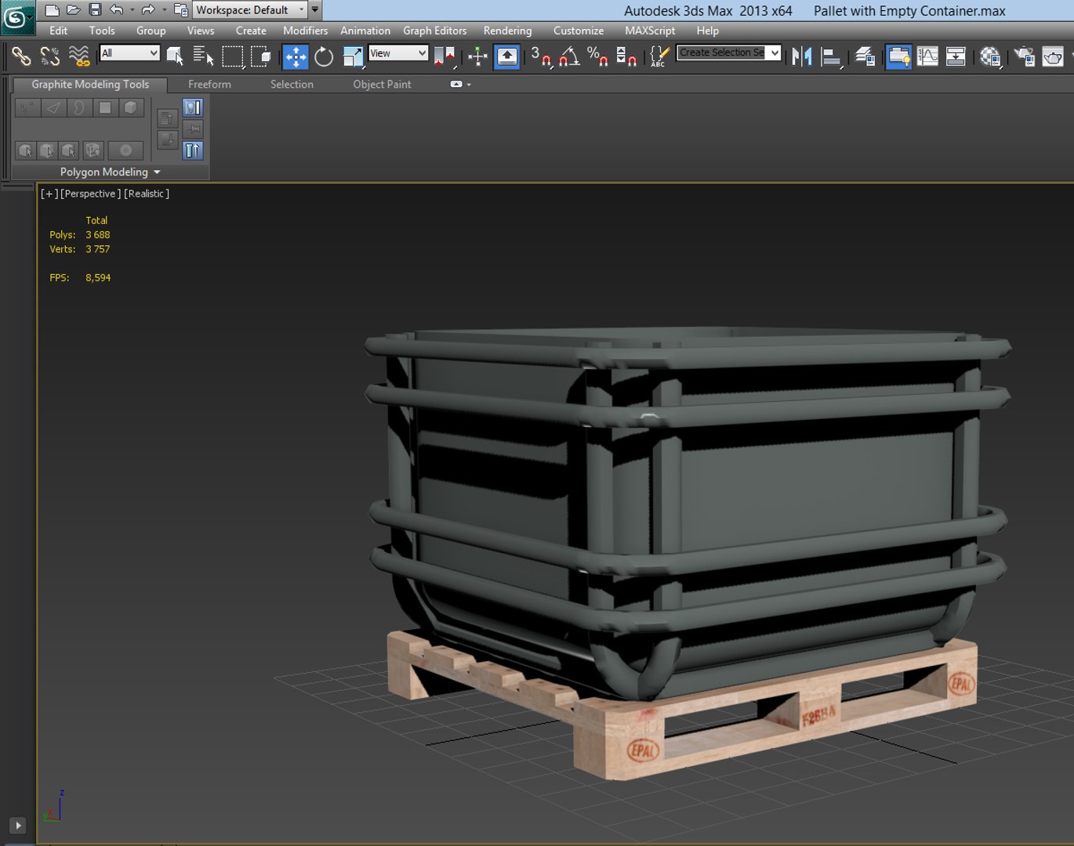The height and width of the screenshot is (846, 1074).
Task: Click the play arrow button at lower left
Action: coord(17,825)
